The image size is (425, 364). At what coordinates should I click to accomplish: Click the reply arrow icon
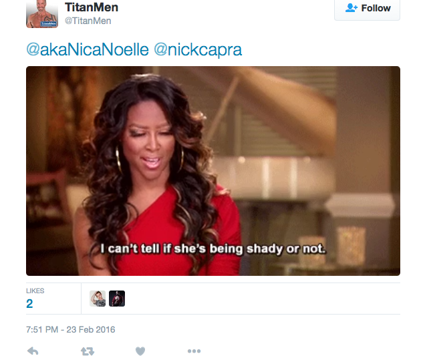33,351
